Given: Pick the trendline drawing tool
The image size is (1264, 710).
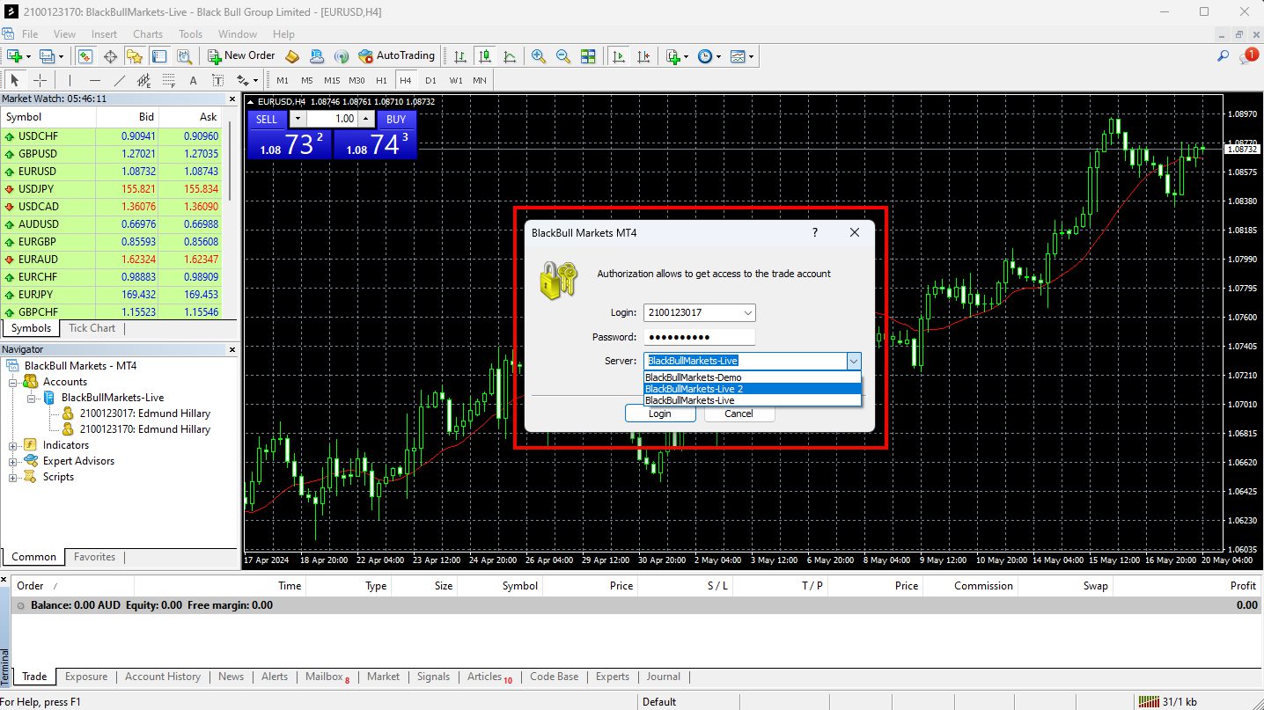Looking at the screenshot, I should pos(120,80).
